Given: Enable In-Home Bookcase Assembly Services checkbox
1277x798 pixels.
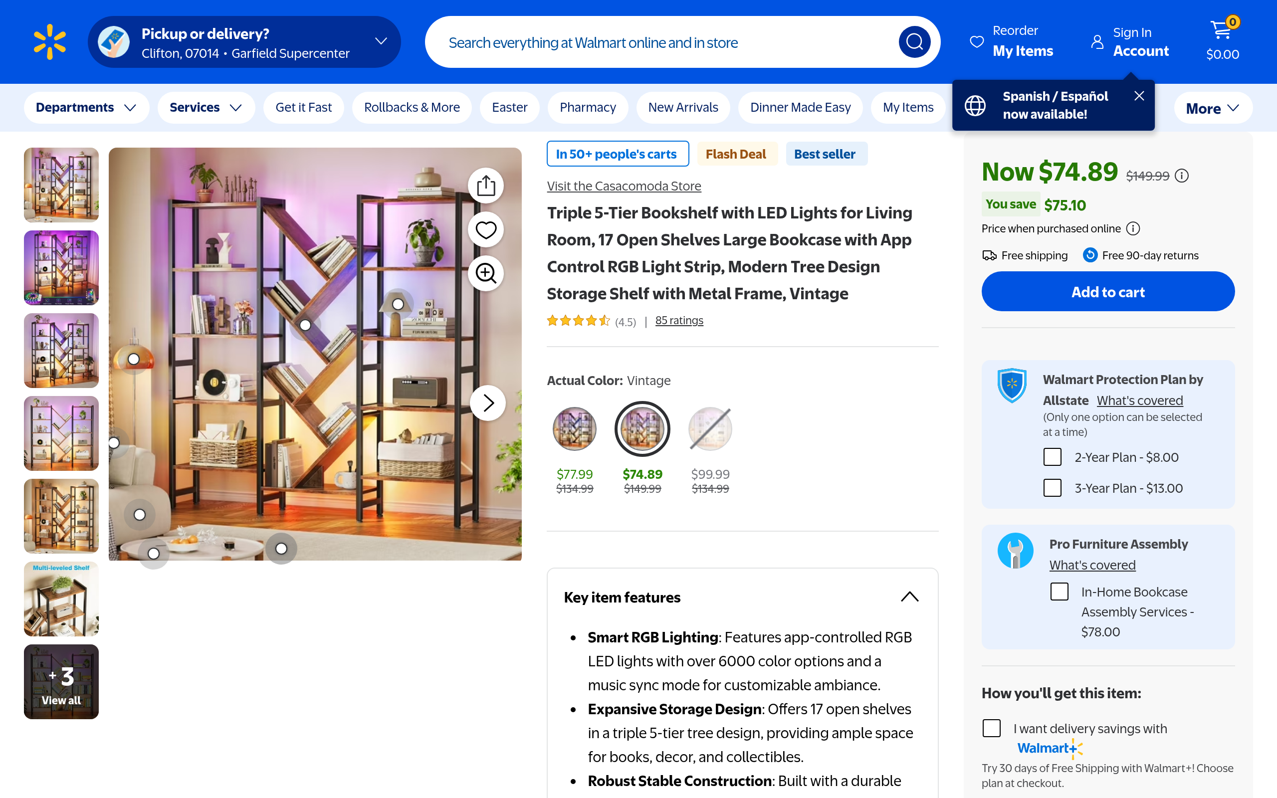Looking at the screenshot, I should (1059, 592).
